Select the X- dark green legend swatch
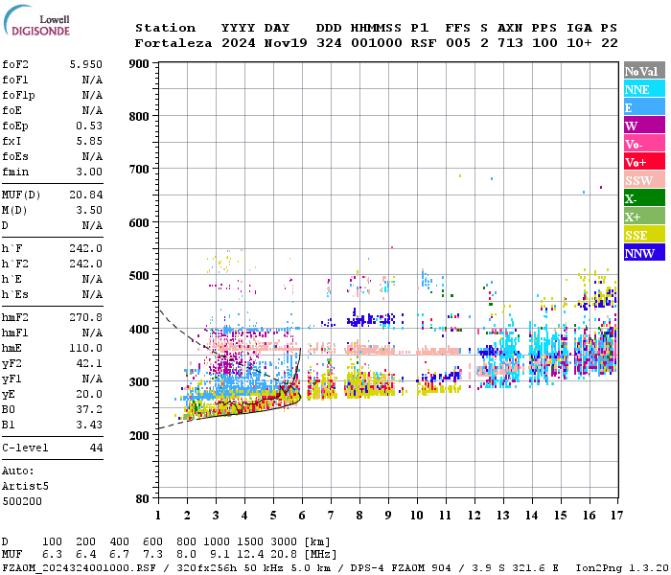The image size is (671, 575). pyautogui.click(x=644, y=198)
